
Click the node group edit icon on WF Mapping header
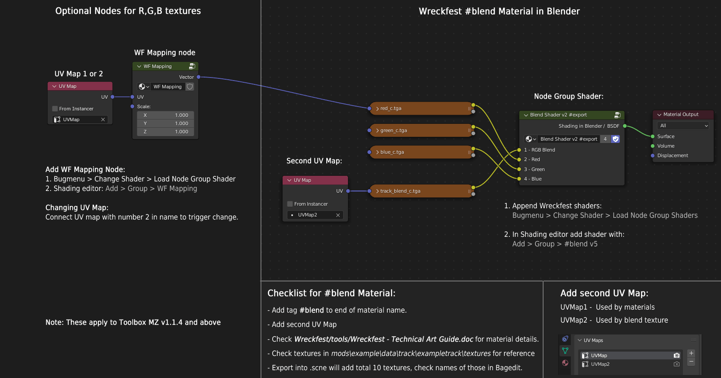pos(192,66)
